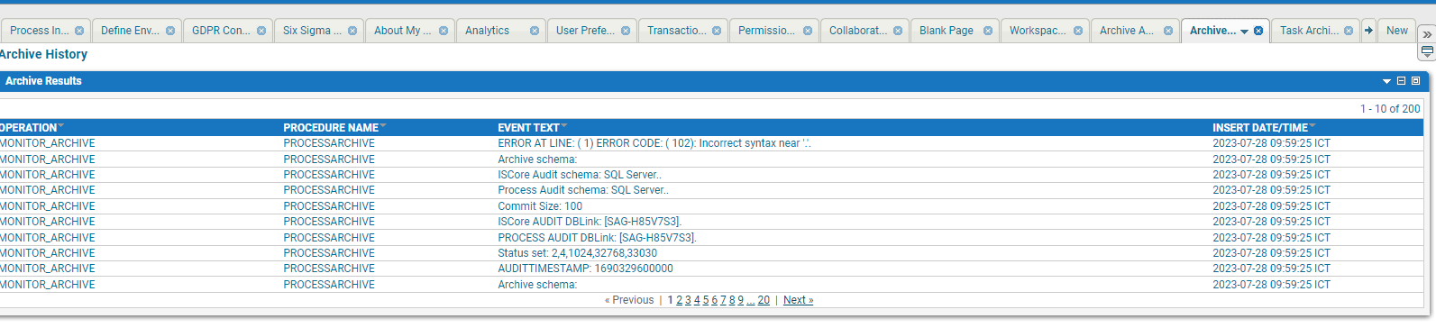Click the pagination ellipsis link
The height and width of the screenshot is (328, 1436).
pyautogui.click(x=750, y=301)
